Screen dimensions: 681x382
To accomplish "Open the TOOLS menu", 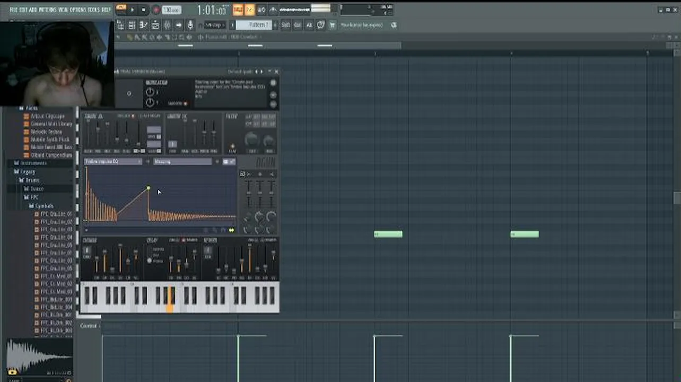I will pyautogui.click(x=94, y=10).
